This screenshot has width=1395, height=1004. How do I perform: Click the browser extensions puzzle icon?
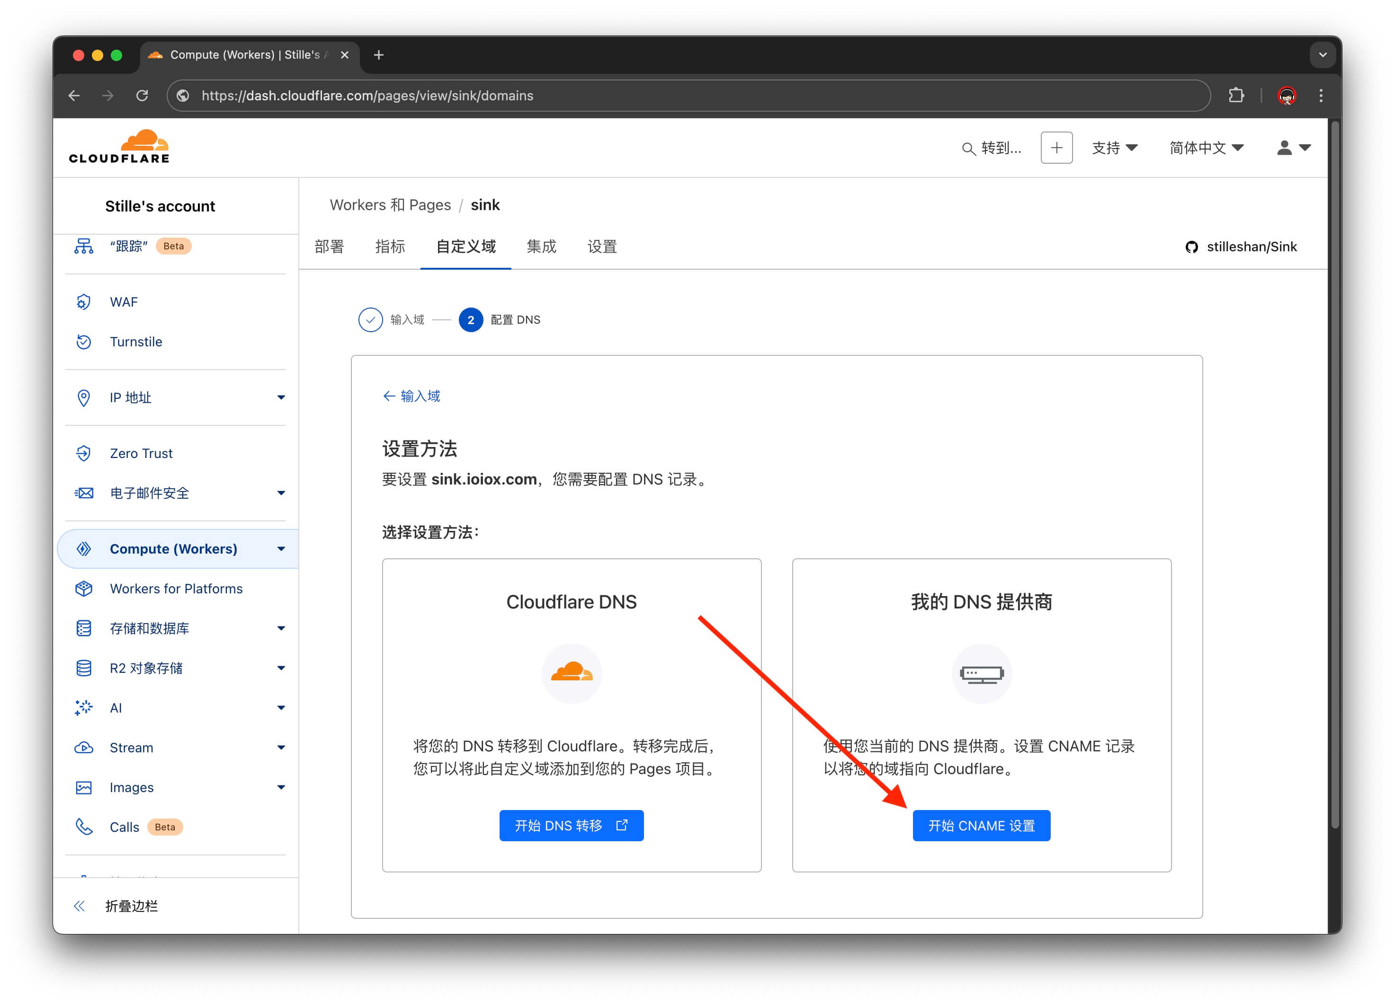coord(1236,95)
